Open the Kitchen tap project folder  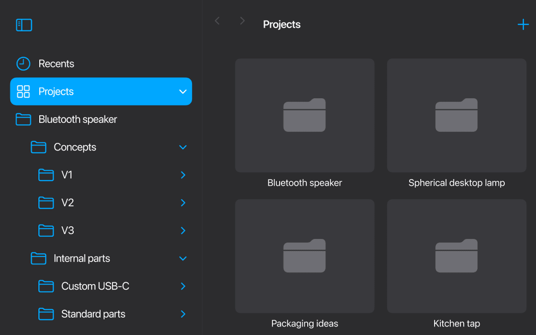(x=456, y=256)
